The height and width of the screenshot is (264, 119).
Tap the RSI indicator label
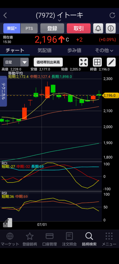pos(4,193)
